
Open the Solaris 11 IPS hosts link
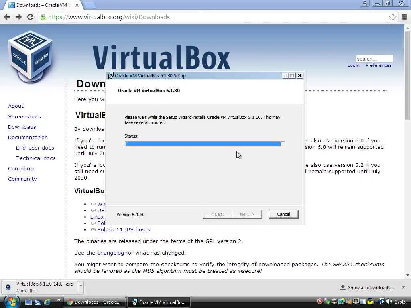(x=124, y=230)
